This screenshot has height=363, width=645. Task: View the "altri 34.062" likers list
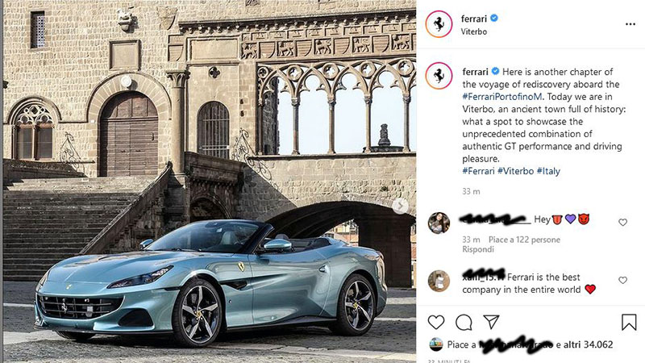tap(588, 344)
